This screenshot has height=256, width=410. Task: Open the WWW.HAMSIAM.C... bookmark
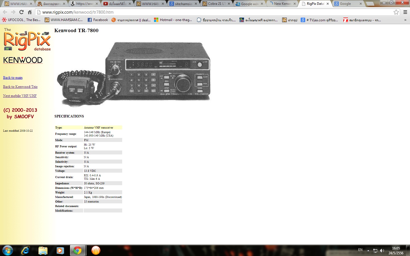(x=64, y=20)
